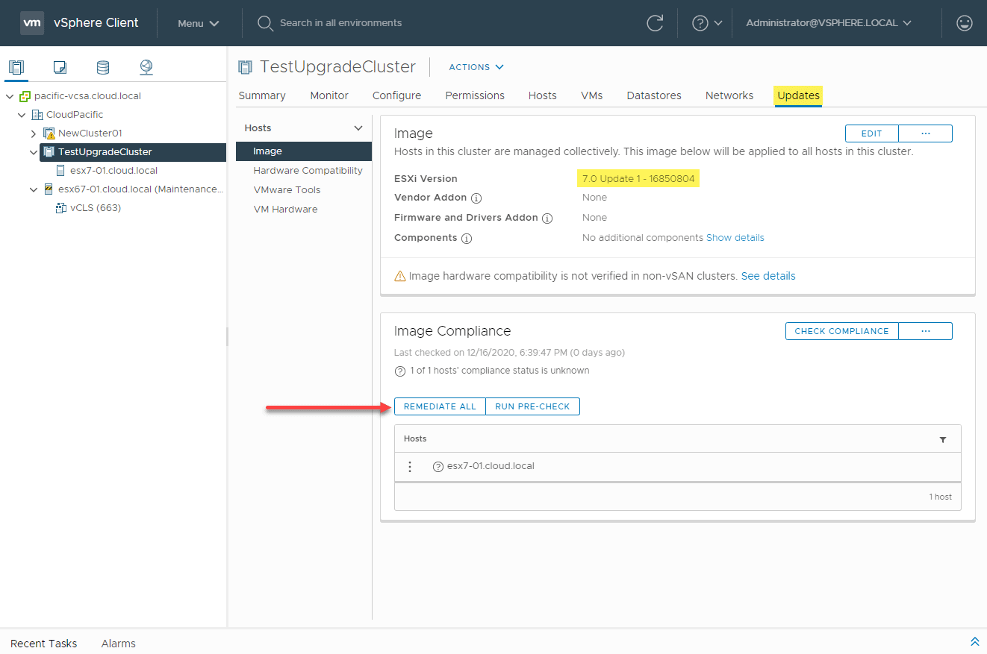Select Image in Updates sidebar
Viewport: 987px width, 654px height.
click(x=304, y=151)
